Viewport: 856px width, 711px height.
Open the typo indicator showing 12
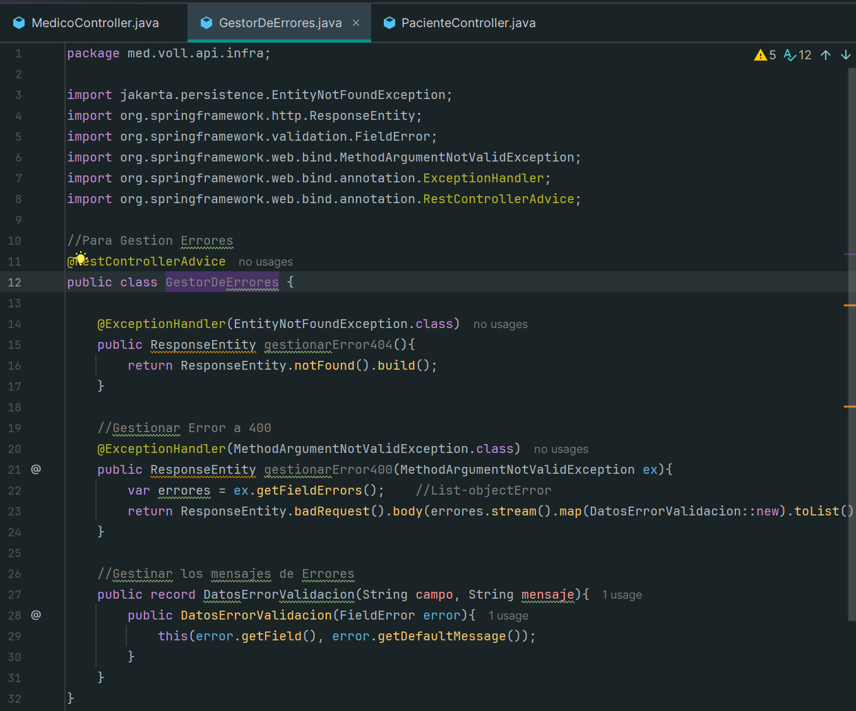tap(797, 55)
